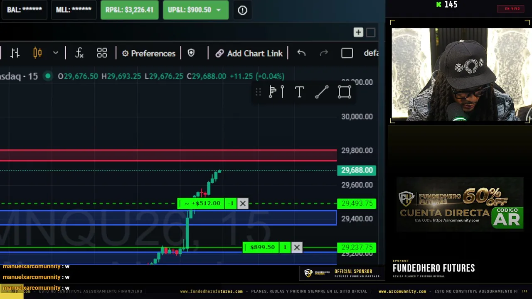Click the 29,237.75 position price tag

tap(357, 248)
